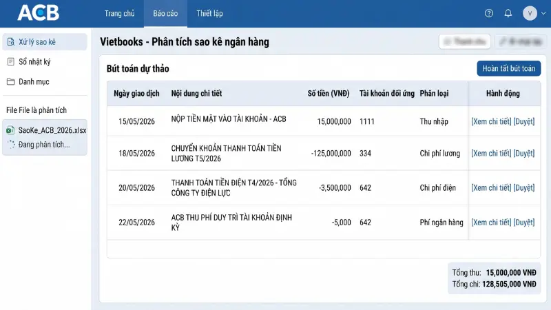The width and height of the screenshot is (551, 310).
Task: Select the -125,000,000 amount cell
Action: (331, 154)
